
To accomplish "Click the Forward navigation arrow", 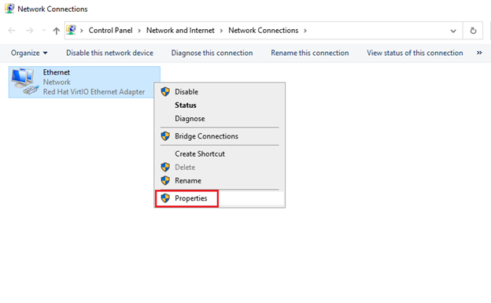I will pyautogui.click(x=29, y=31).
